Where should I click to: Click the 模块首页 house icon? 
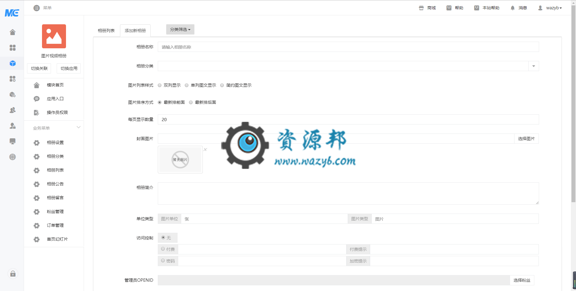[37, 85]
